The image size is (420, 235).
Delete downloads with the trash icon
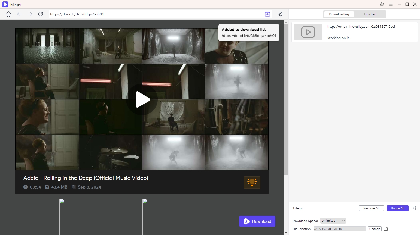[x=414, y=208]
